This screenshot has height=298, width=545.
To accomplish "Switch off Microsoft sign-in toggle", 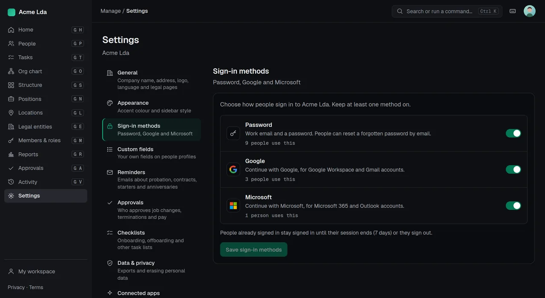I will pyautogui.click(x=513, y=206).
